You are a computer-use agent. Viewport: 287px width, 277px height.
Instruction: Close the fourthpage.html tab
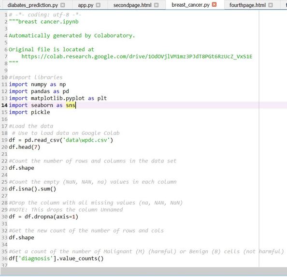[271, 5]
